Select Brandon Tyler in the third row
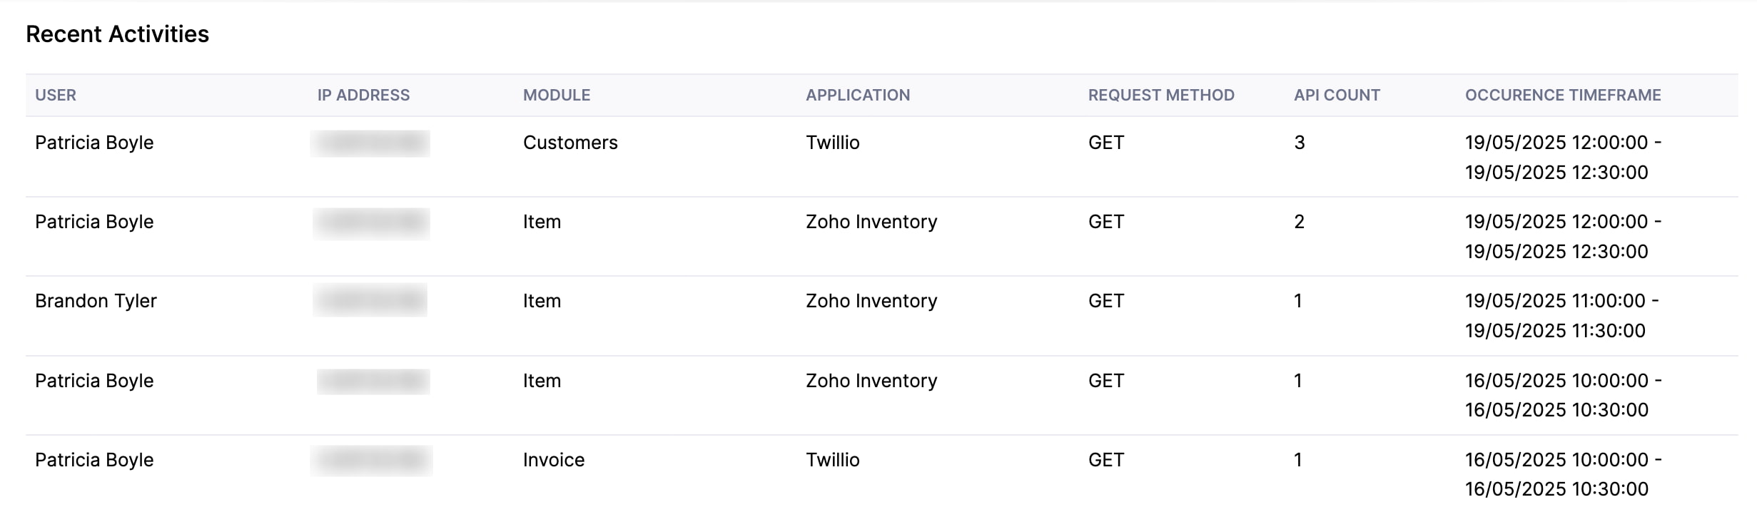This screenshot has width=1757, height=512. [x=97, y=300]
